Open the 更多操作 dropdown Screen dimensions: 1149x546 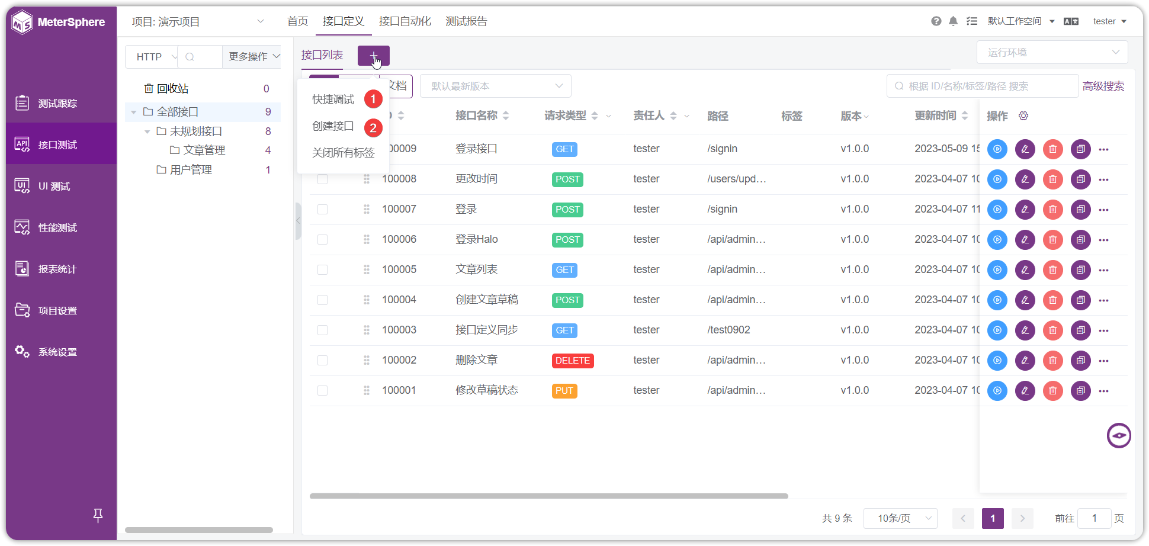(x=254, y=57)
